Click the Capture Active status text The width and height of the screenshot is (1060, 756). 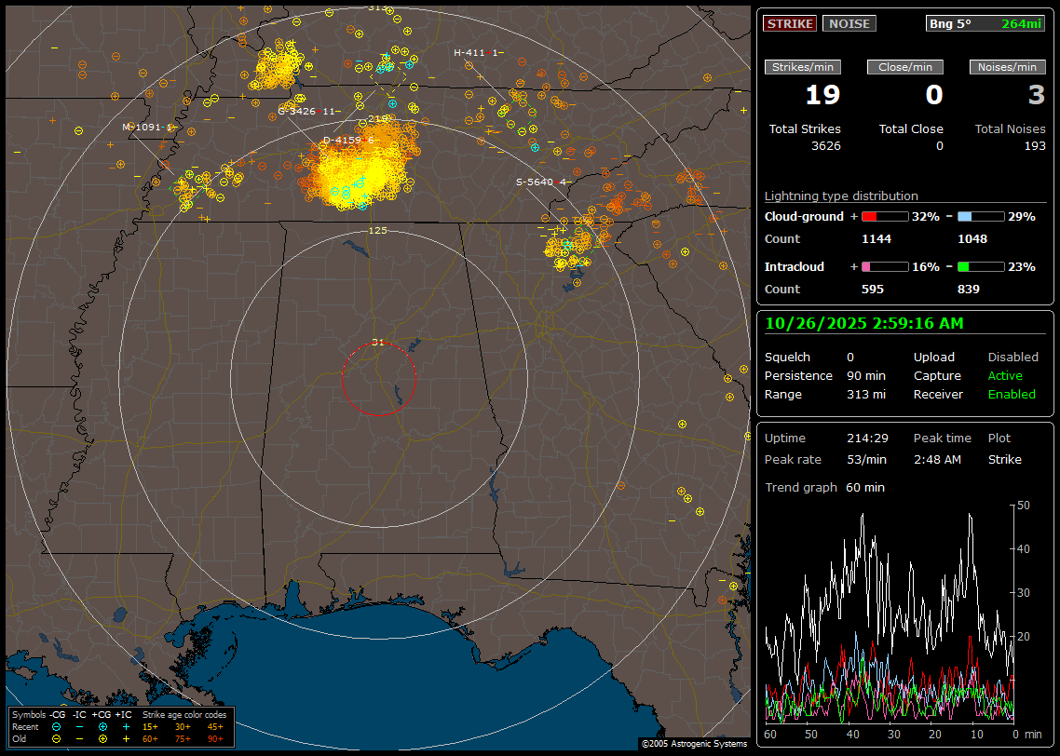pos(1005,376)
